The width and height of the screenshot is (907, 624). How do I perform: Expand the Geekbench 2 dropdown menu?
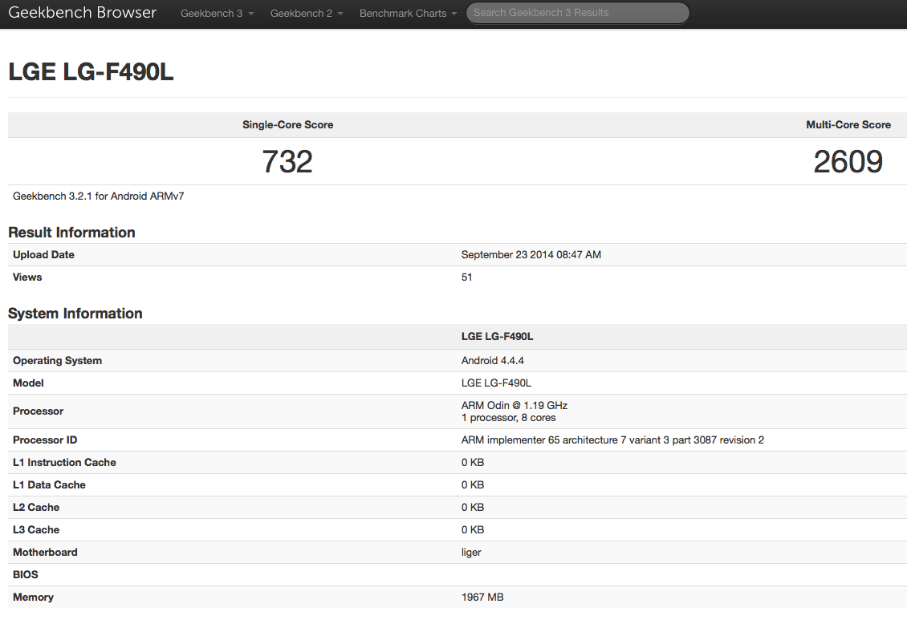tap(307, 14)
